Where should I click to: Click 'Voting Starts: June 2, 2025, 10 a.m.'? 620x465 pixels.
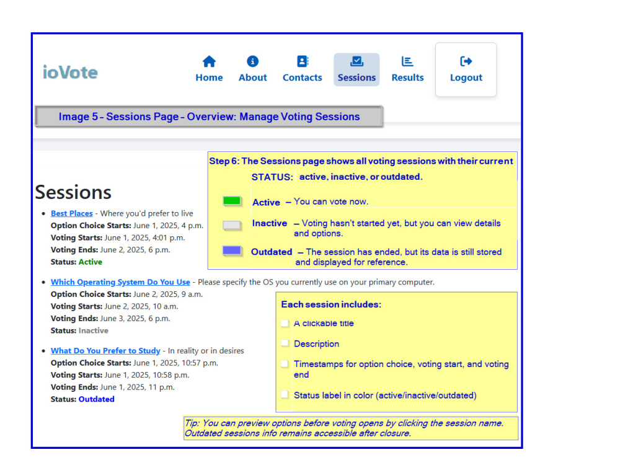[x=114, y=306]
